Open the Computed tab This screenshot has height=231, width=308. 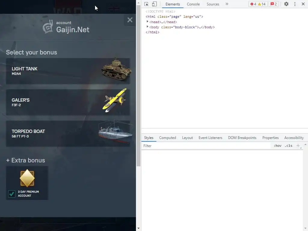click(x=168, y=138)
